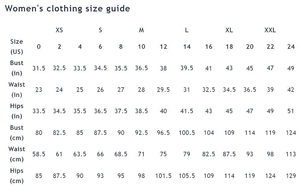Click hips 129 cm value

tap(291, 176)
